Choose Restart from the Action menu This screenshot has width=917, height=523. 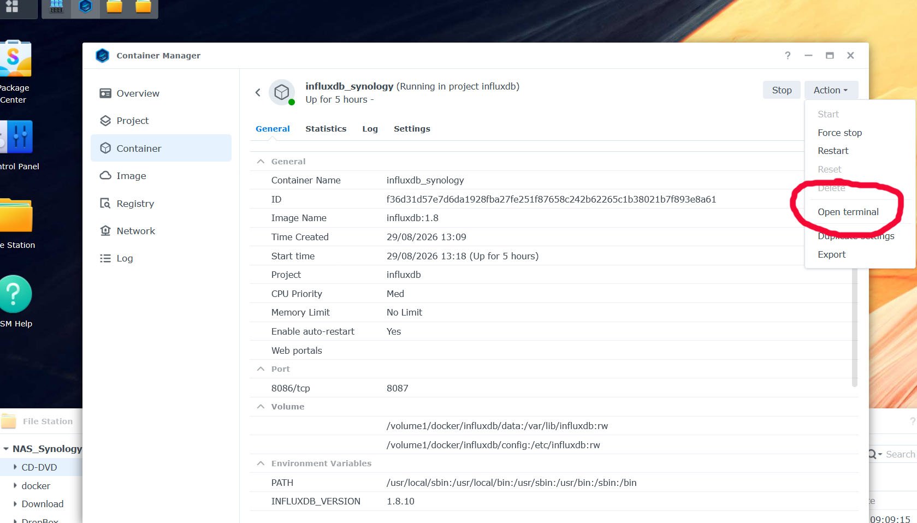[x=833, y=151]
